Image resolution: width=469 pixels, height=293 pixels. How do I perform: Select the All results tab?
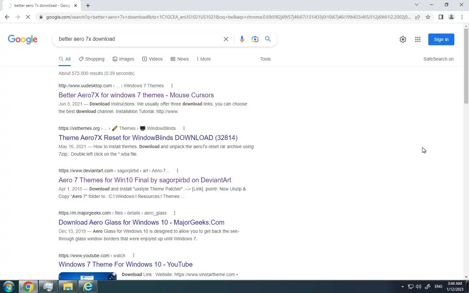coord(65,59)
